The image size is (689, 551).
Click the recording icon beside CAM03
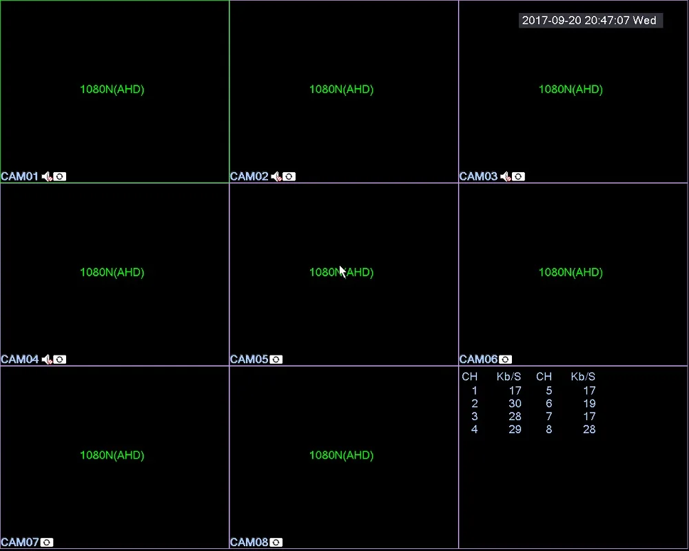tap(519, 176)
